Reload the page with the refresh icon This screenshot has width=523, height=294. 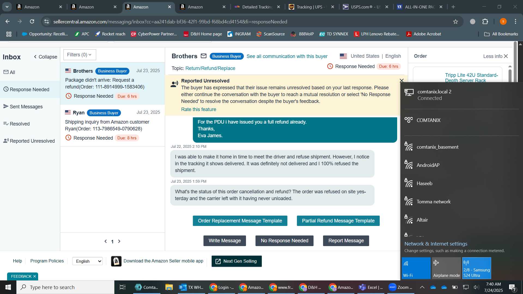coord(32,22)
